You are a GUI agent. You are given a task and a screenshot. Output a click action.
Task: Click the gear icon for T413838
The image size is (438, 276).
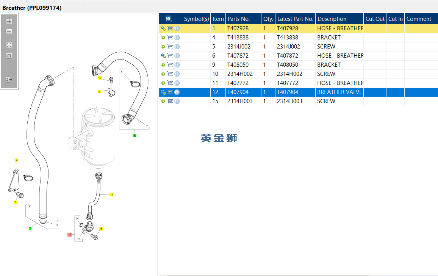(163, 38)
